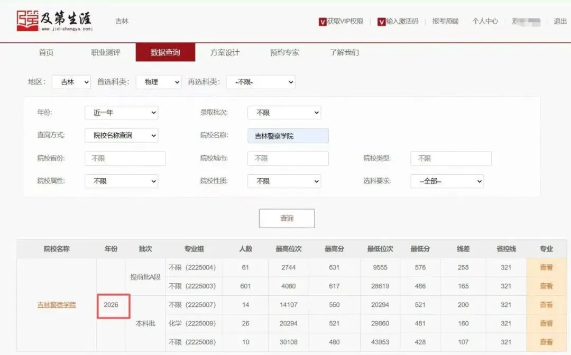Open the 吉林警察学院 link in results
The height and width of the screenshot is (355, 571).
[x=57, y=305]
